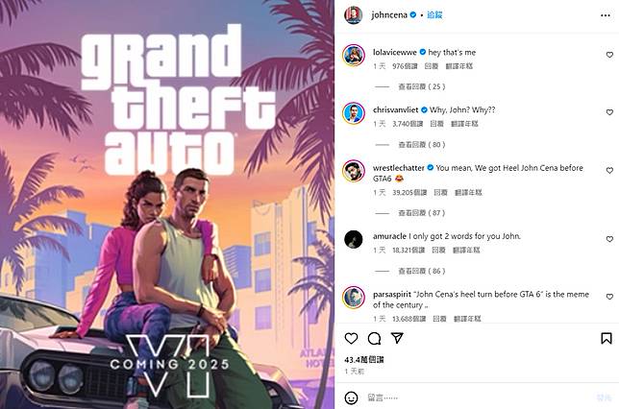Expand the 80 replies under chrisvanvliet
This screenshot has height=409, width=619.
tap(422, 144)
